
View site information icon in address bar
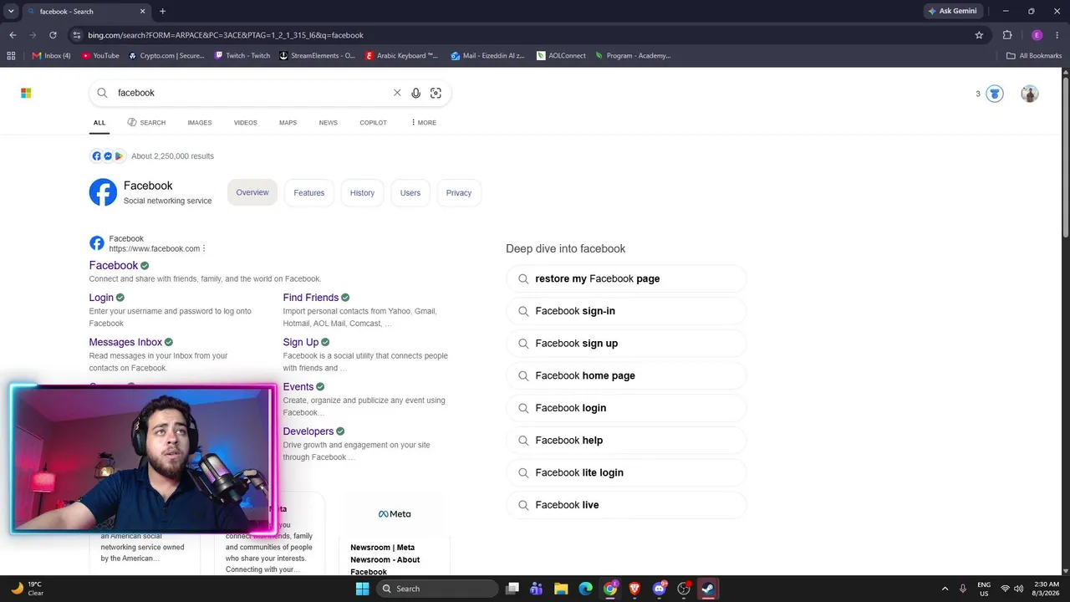click(x=76, y=35)
